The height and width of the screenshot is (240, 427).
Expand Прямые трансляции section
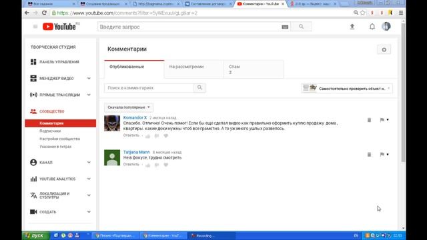point(89,95)
